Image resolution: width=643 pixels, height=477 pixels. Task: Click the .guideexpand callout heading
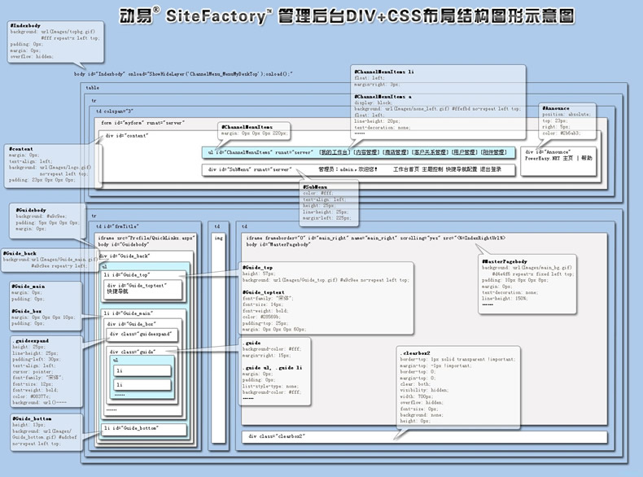click(31, 341)
